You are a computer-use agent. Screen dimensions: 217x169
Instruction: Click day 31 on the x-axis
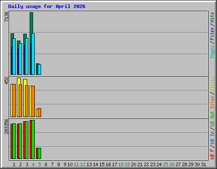(x=203, y=164)
